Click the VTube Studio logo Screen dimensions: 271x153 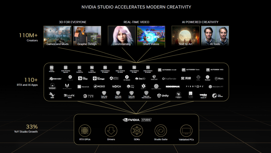point(190,95)
